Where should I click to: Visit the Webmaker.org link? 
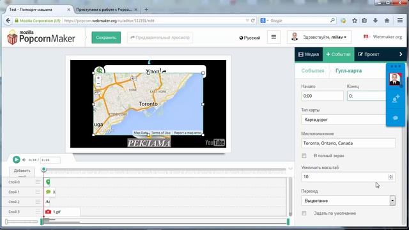pyautogui.click(x=383, y=37)
